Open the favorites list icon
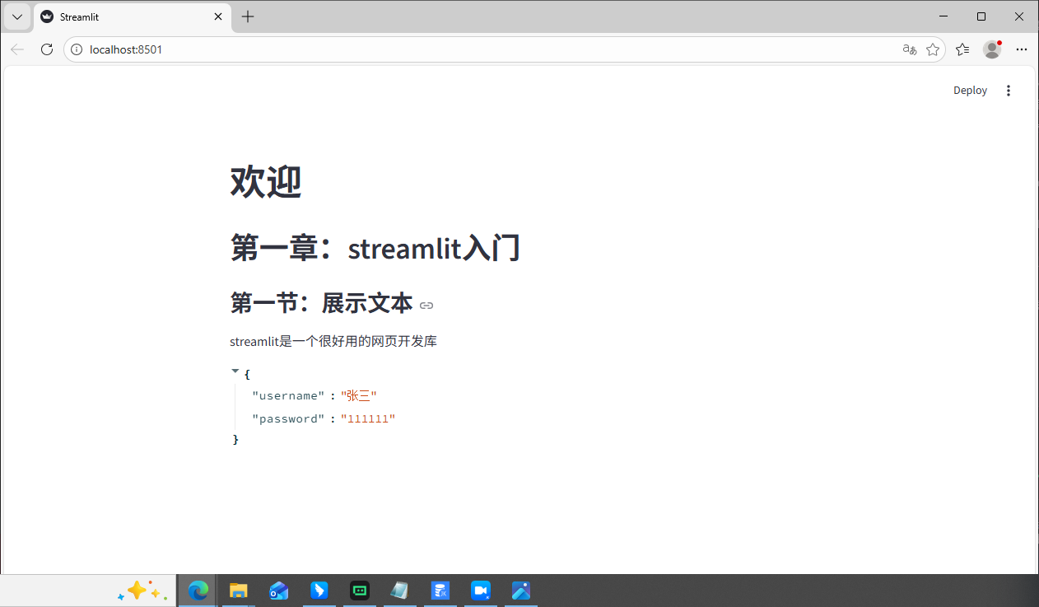The width and height of the screenshot is (1039, 607). pos(962,49)
